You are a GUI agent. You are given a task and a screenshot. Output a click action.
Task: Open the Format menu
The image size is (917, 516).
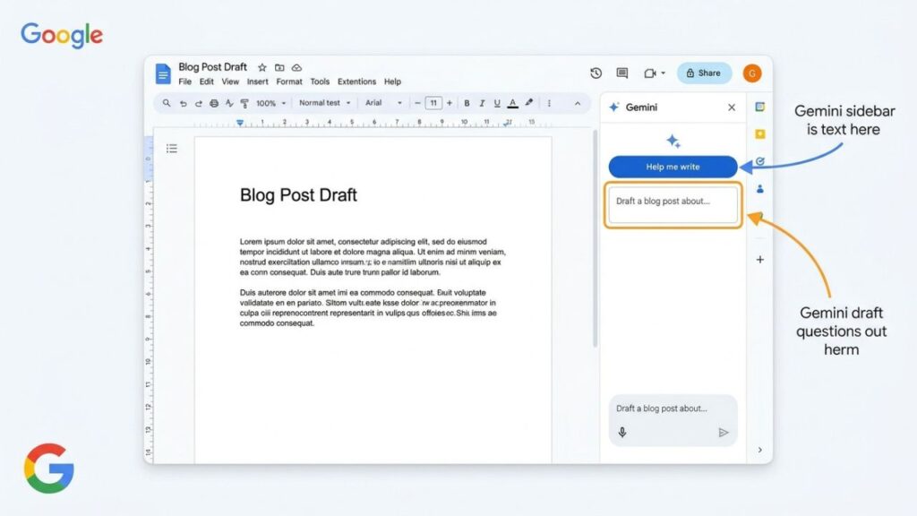pyautogui.click(x=289, y=82)
